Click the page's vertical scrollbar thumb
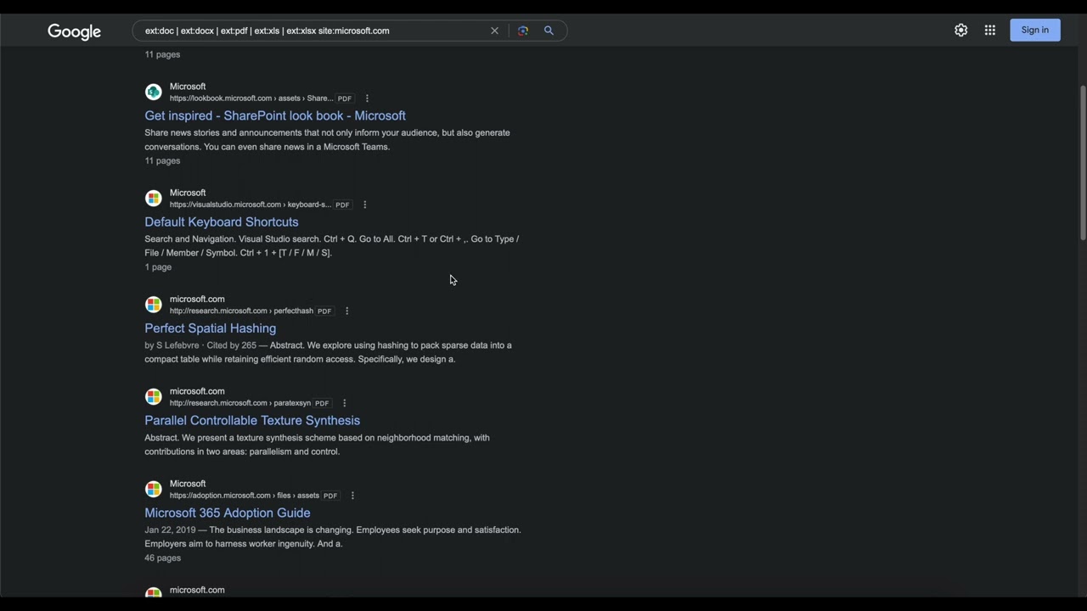Screen dimensions: 1087x611 1082,161
